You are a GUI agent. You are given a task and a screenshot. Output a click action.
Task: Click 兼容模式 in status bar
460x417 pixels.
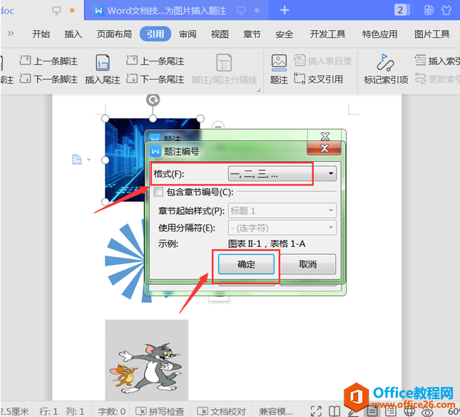[275, 411]
